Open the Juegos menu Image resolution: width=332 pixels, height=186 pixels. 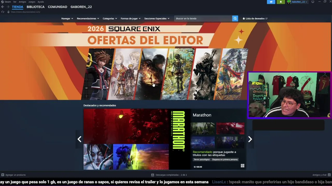32,2
